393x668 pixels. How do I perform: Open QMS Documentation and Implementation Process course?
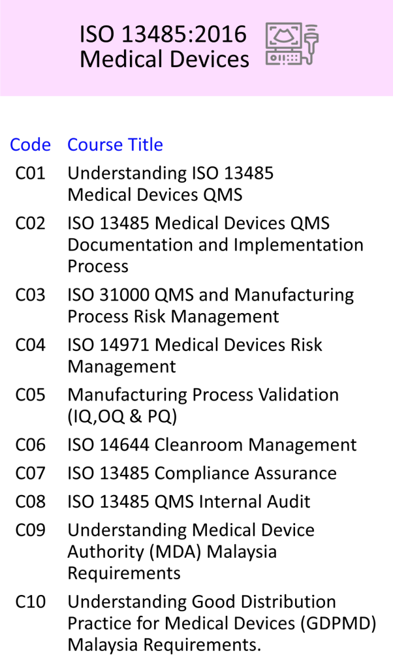click(x=215, y=245)
